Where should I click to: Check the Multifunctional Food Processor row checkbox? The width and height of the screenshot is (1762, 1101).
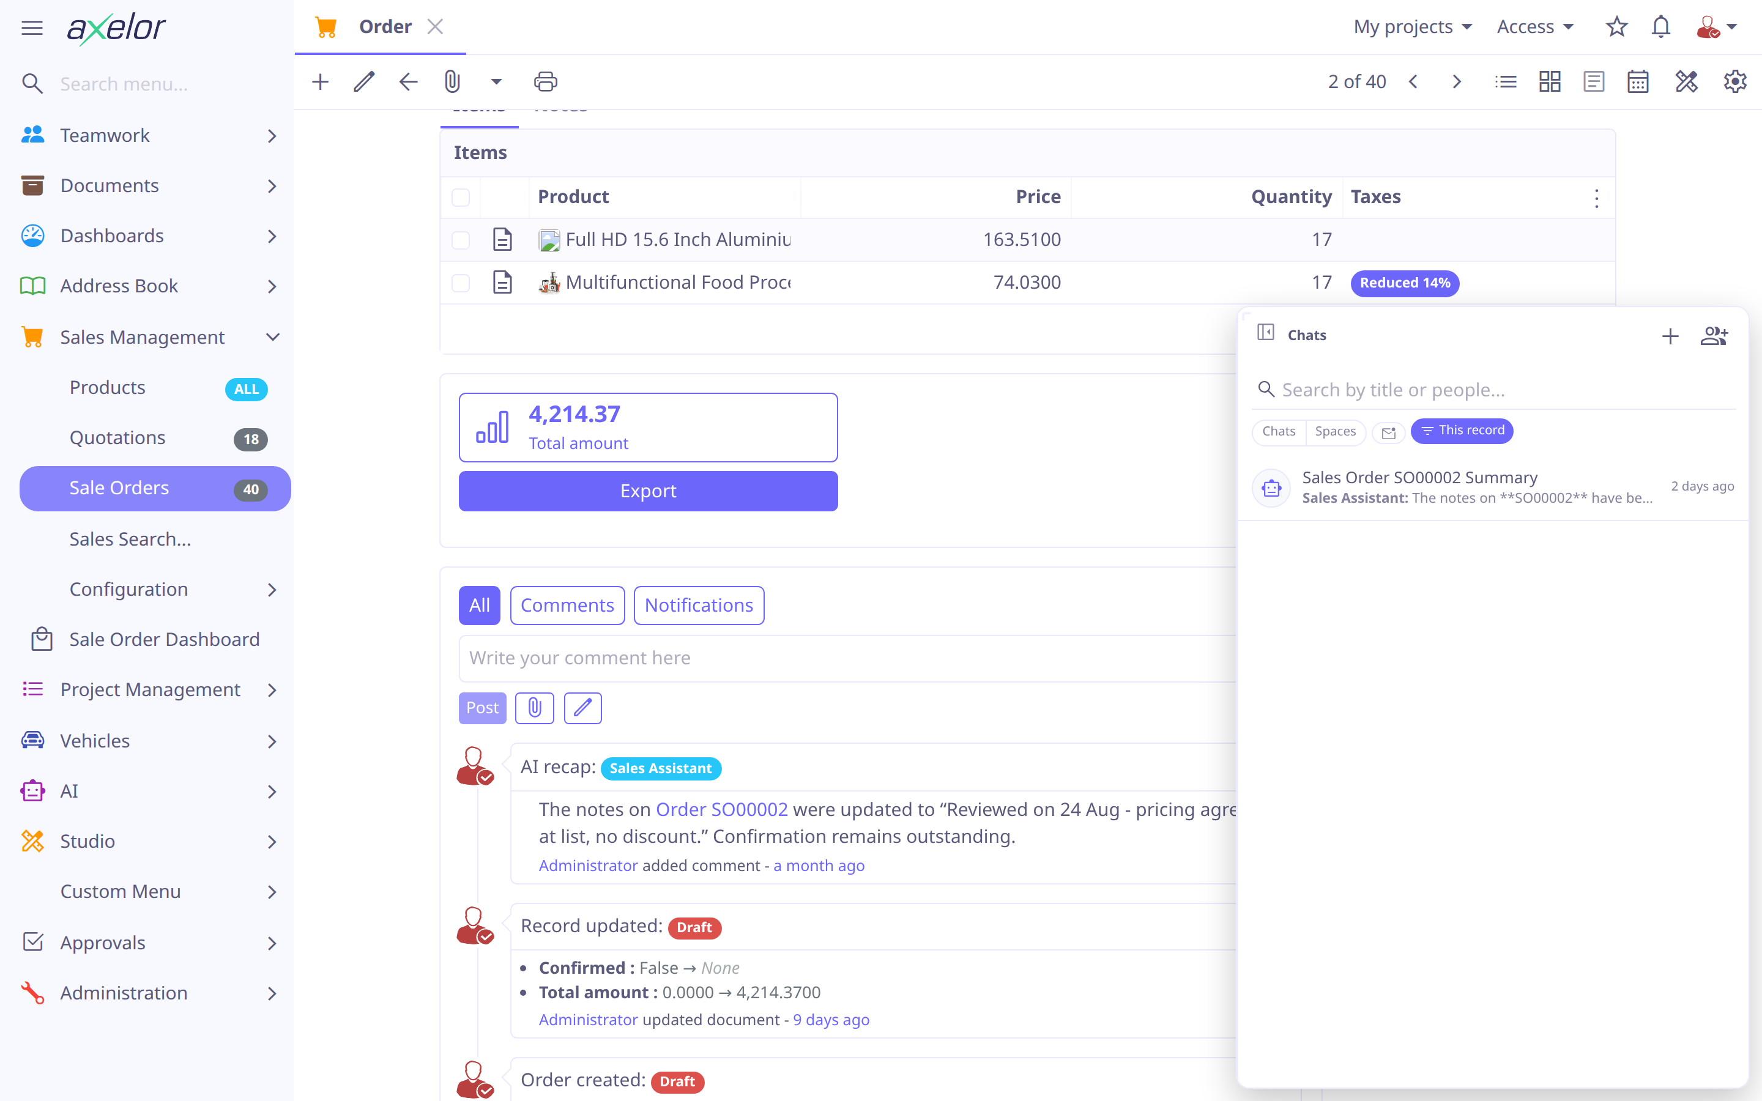(461, 283)
